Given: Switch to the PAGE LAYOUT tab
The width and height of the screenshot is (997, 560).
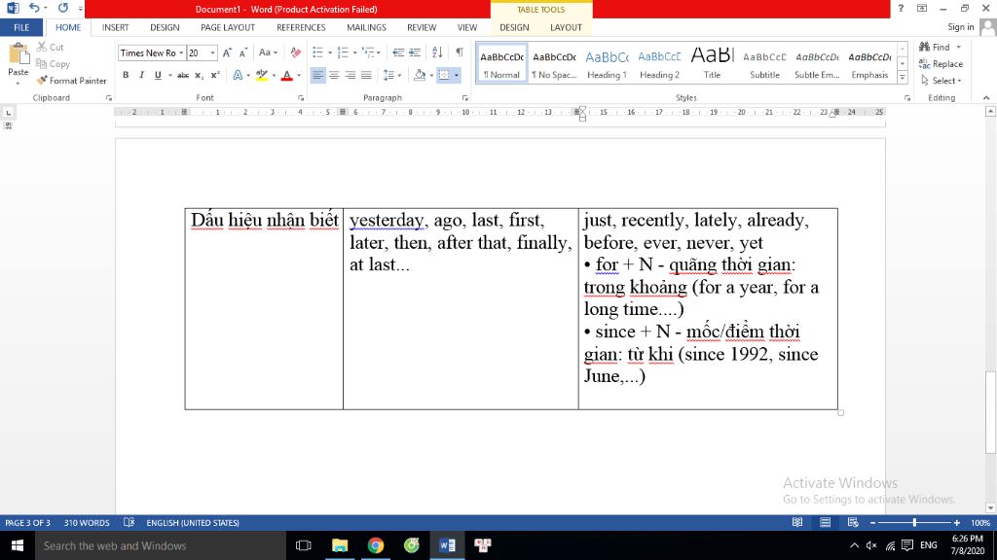Looking at the screenshot, I should [228, 27].
